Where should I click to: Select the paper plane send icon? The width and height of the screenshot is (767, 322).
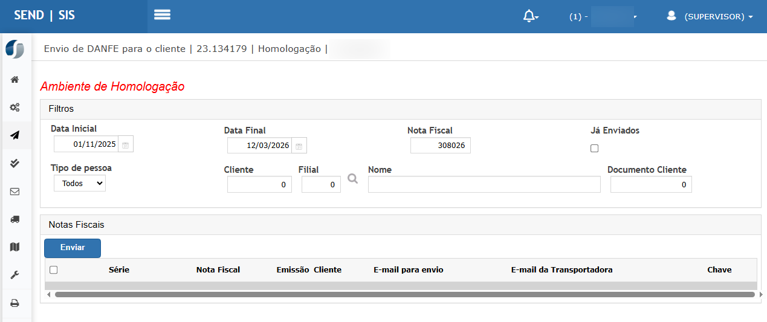[15, 135]
